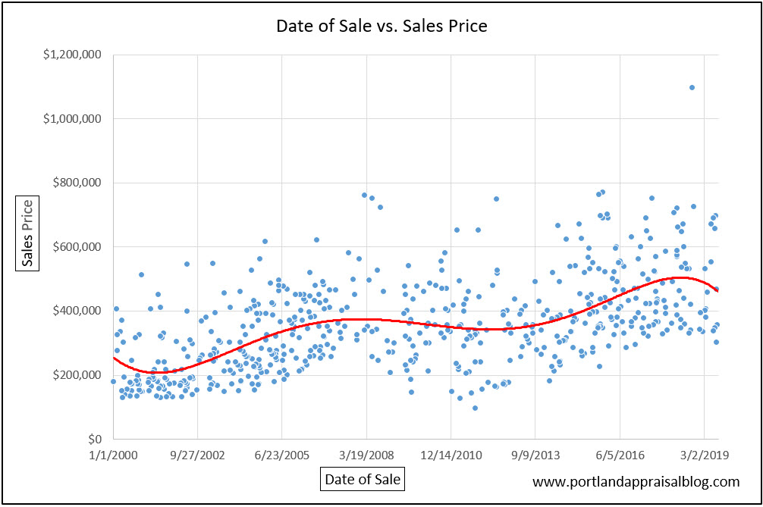This screenshot has height=507, width=763.
Task: Click the $200,000 axis label
Action: (77, 375)
